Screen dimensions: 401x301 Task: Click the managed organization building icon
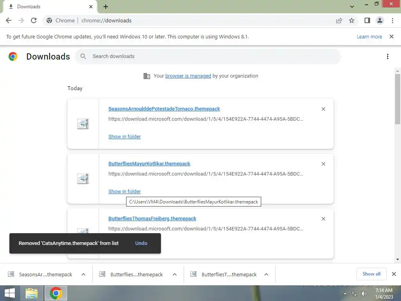pyautogui.click(x=147, y=76)
